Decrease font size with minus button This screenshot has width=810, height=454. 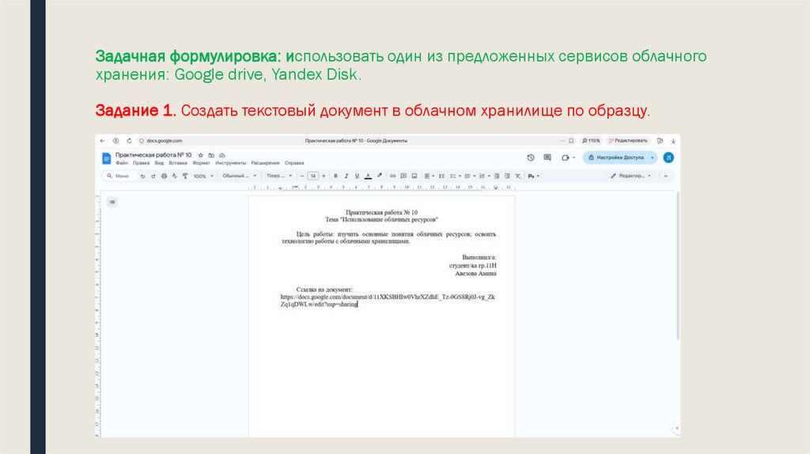(x=302, y=176)
